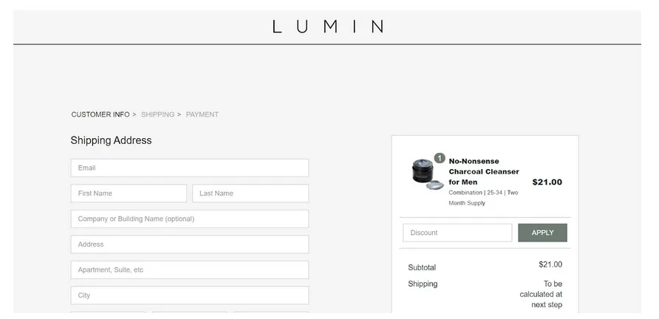Focus the Email input field

pos(189,168)
